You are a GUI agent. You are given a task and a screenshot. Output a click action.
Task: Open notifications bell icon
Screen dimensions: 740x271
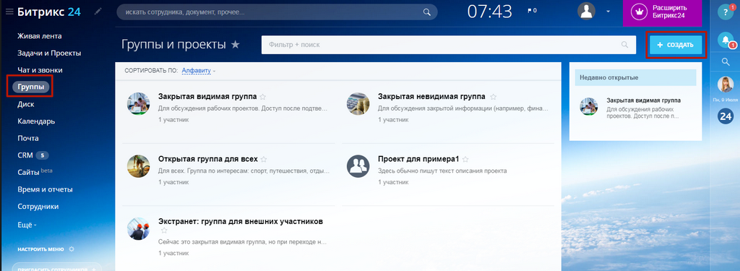[x=726, y=40]
